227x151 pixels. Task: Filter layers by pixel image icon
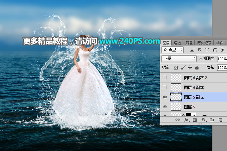point(192,50)
